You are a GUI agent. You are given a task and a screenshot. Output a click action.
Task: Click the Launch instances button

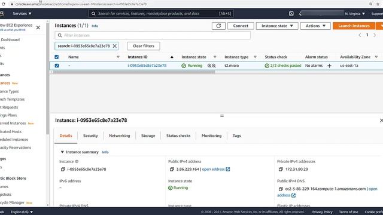354,26
